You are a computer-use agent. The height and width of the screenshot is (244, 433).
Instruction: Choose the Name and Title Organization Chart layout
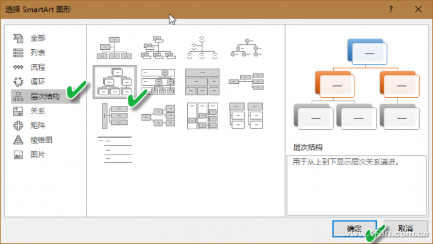click(158, 48)
